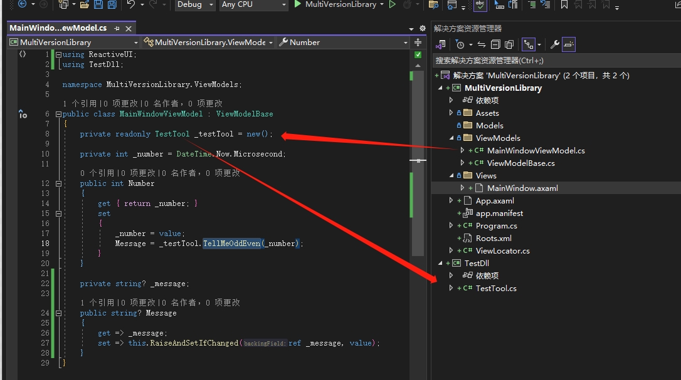681x380 pixels.
Task: Toggle Show All Files in Solution Explorer
Action: point(509,44)
